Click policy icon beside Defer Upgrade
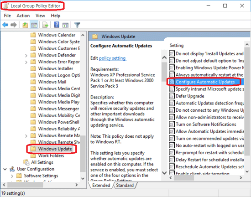Screen dimensions: 251x197 tap(172, 96)
